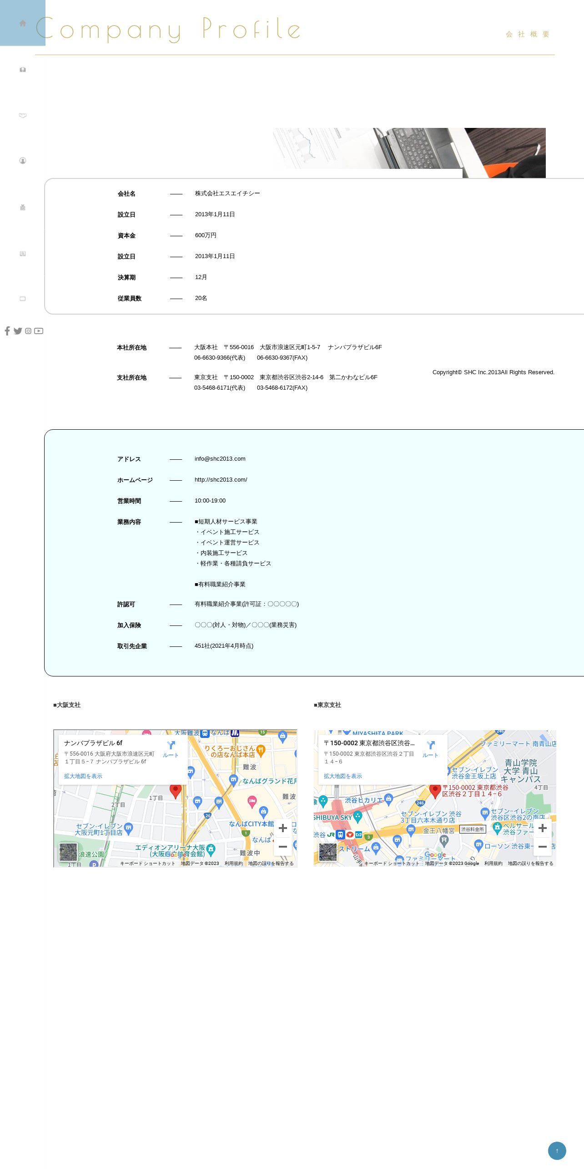The height and width of the screenshot is (1169, 584).
Task: Click the ■東京支社 heading
Action: click(327, 705)
